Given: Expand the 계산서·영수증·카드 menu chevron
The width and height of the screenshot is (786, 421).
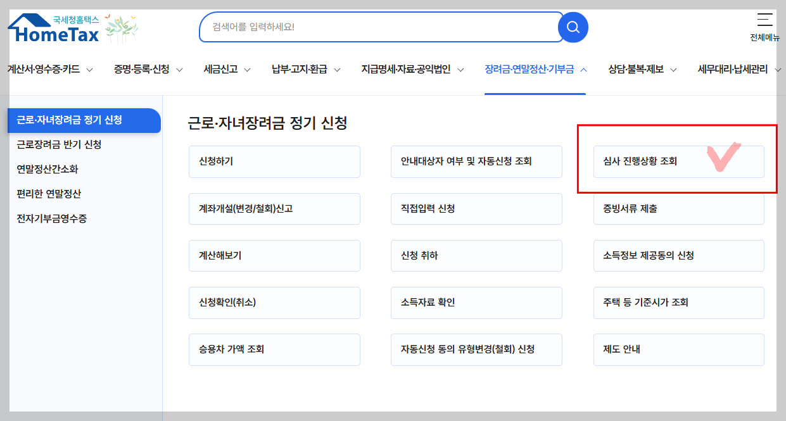Looking at the screenshot, I should coord(89,69).
